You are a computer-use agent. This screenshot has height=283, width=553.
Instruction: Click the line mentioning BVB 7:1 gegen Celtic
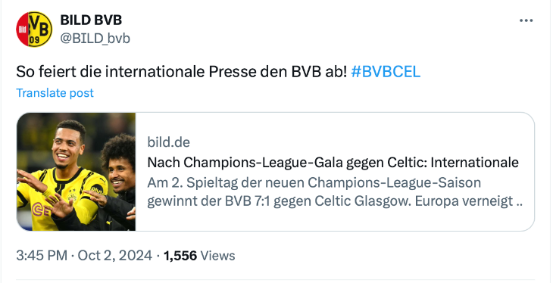pyautogui.click(x=334, y=201)
